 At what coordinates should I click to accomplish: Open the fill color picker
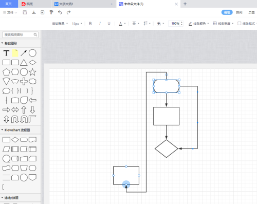tap(160, 24)
